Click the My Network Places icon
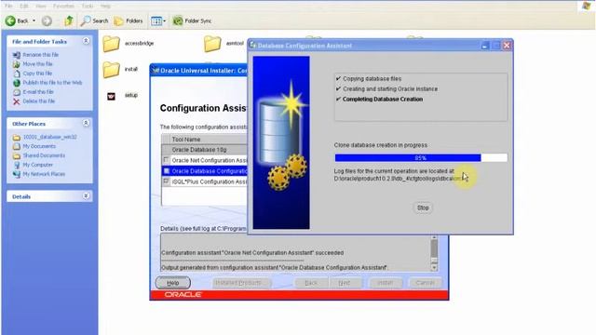 (17, 174)
